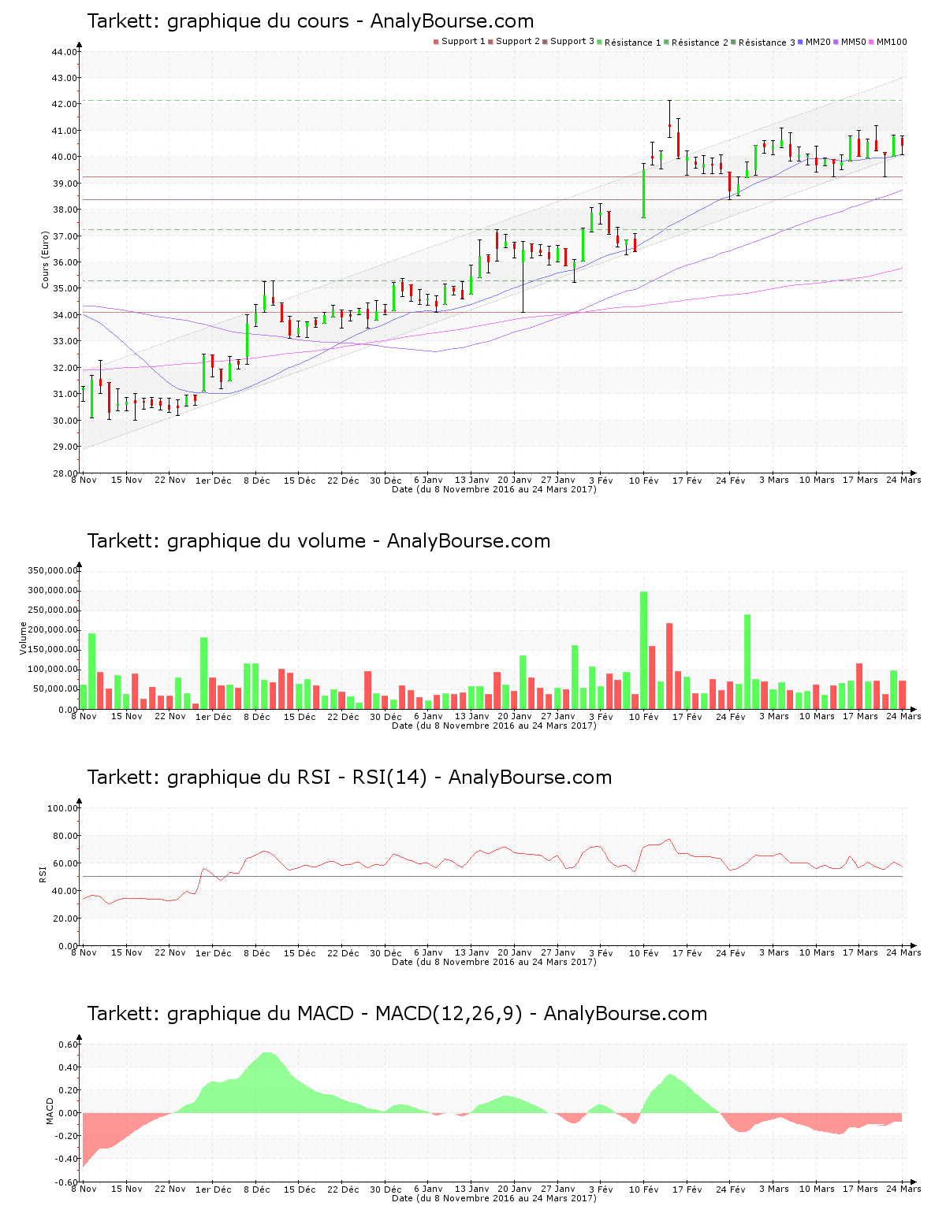The height and width of the screenshot is (1221, 946).
Task: Select the Résistance 3 legend entry
Action: tap(763, 43)
